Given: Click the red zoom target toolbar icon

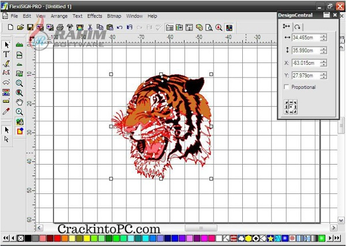Looking at the screenshot, I should click(219, 28).
